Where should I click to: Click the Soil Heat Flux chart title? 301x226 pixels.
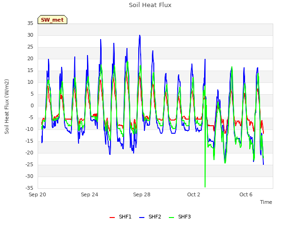point(150,5)
